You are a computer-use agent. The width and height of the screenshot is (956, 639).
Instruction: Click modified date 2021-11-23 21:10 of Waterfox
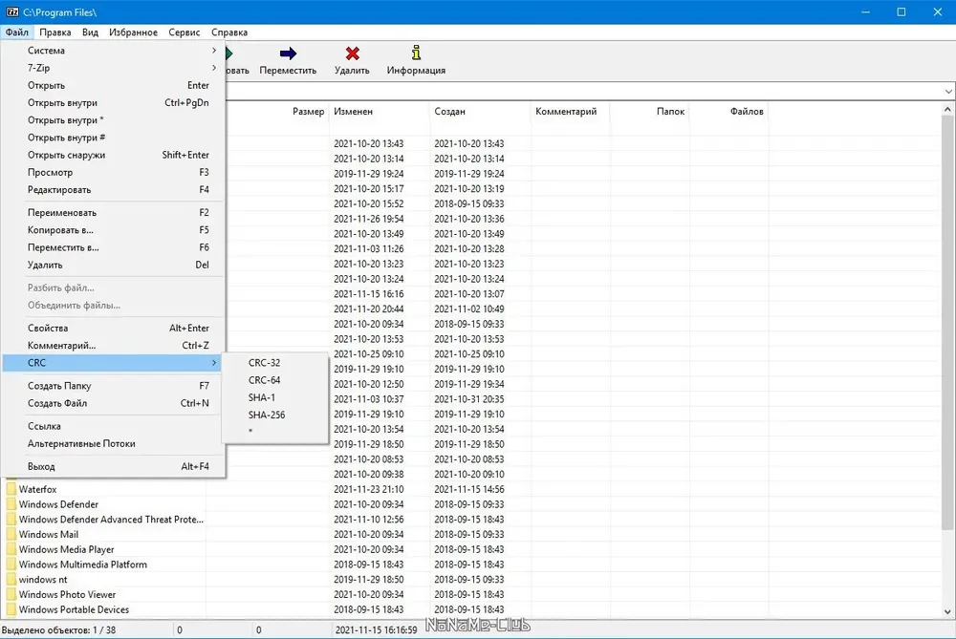(368, 489)
